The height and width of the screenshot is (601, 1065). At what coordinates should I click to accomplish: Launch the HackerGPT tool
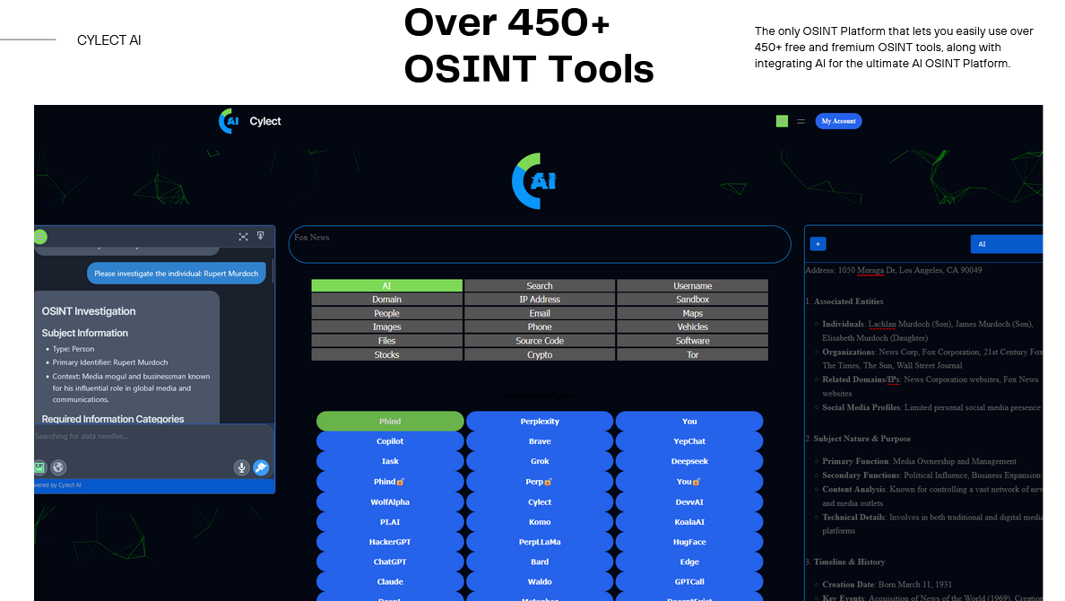390,542
